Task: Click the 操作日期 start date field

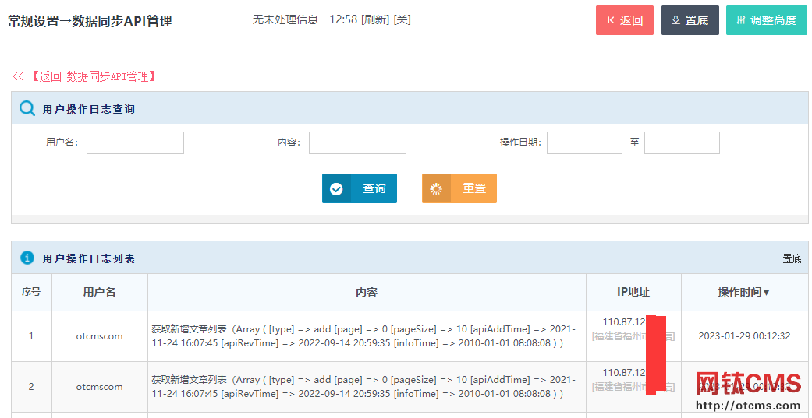Action: (584, 143)
